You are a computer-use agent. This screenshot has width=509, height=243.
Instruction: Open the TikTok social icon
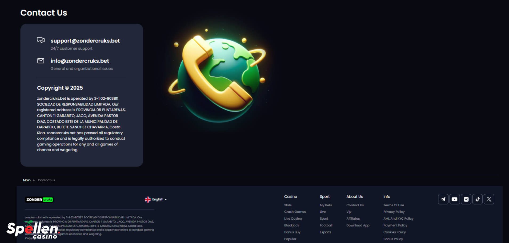pyautogui.click(x=477, y=199)
